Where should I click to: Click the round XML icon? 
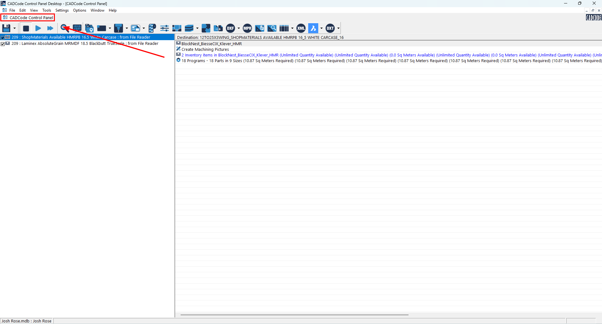pos(301,28)
